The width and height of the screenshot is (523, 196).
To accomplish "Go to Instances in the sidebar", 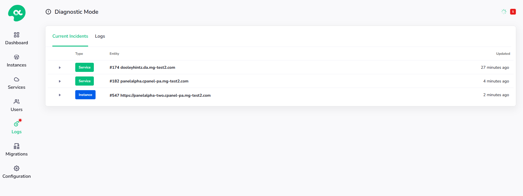I will (x=17, y=65).
